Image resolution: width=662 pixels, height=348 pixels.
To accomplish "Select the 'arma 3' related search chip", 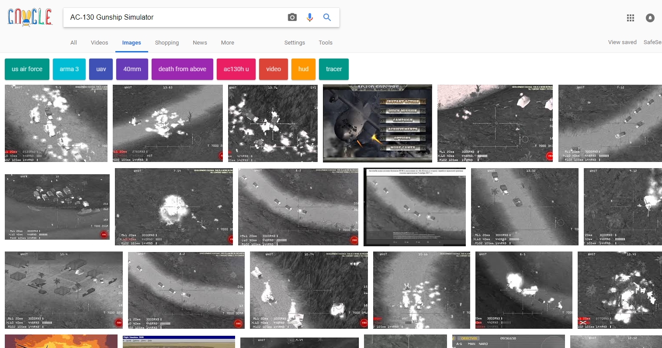I will 69,69.
